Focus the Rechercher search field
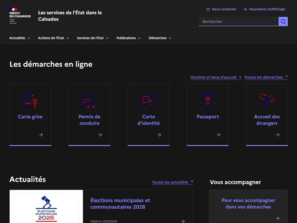Image resolution: width=297 pixels, height=223 pixels. (238, 21)
